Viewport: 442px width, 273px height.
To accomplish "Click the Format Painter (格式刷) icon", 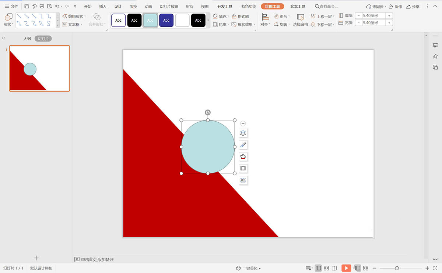I will pyautogui.click(x=241, y=16).
